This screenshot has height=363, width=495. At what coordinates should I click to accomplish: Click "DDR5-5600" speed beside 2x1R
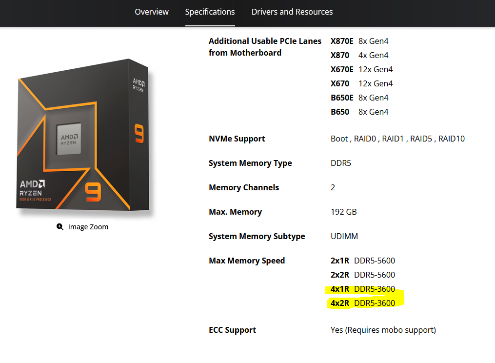[375, 261]
